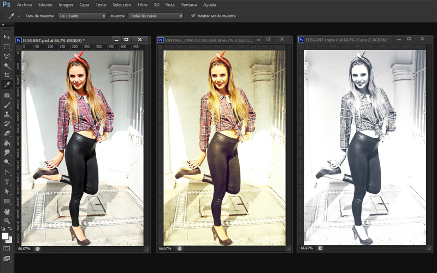Toggle Quick Mask mode button
The height and width of the screenshot is (273, 437).
[7, 248]
